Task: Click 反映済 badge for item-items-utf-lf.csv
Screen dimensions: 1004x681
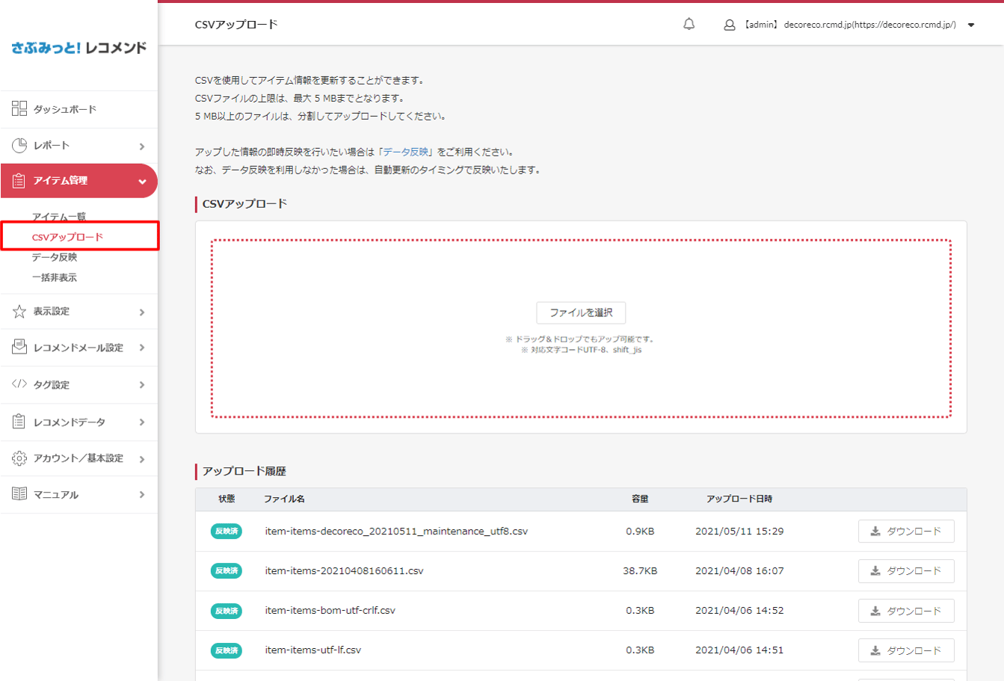Action: [227, 650]
